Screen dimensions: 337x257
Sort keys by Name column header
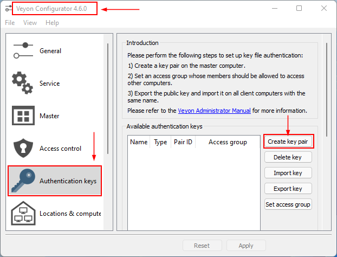[139, 142]
